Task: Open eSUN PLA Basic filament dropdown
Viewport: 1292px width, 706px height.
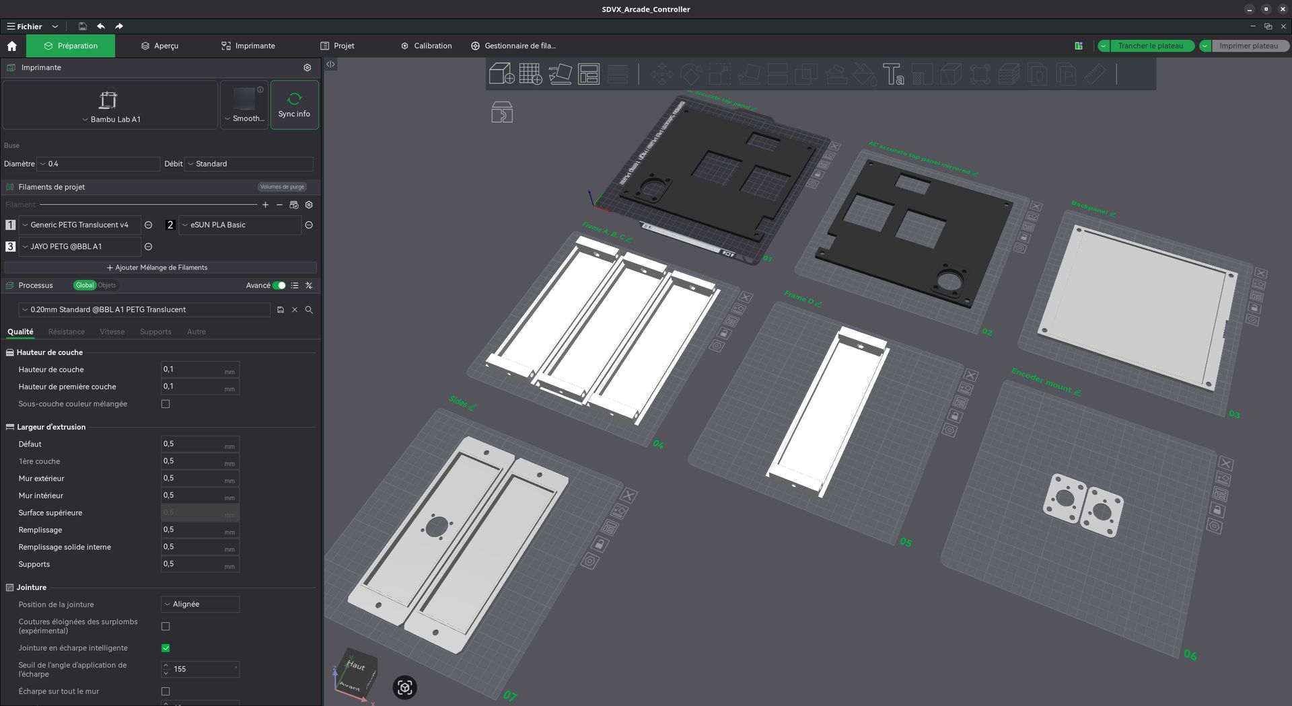Action: coord(240,225)
